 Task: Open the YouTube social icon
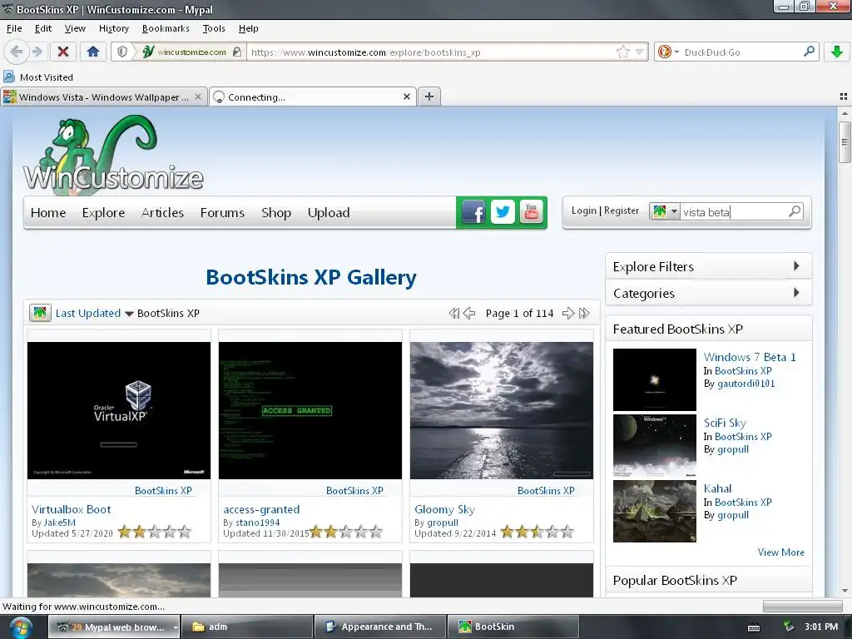pos(532,212)
